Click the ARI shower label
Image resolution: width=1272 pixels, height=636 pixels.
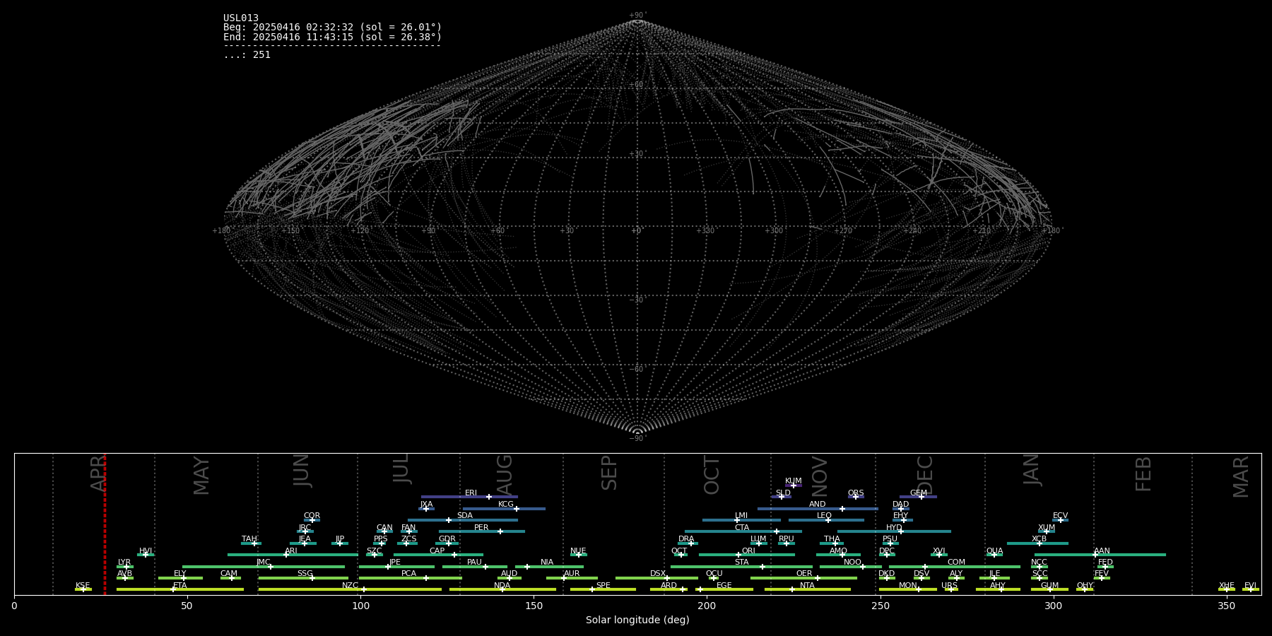pos(291,551)
